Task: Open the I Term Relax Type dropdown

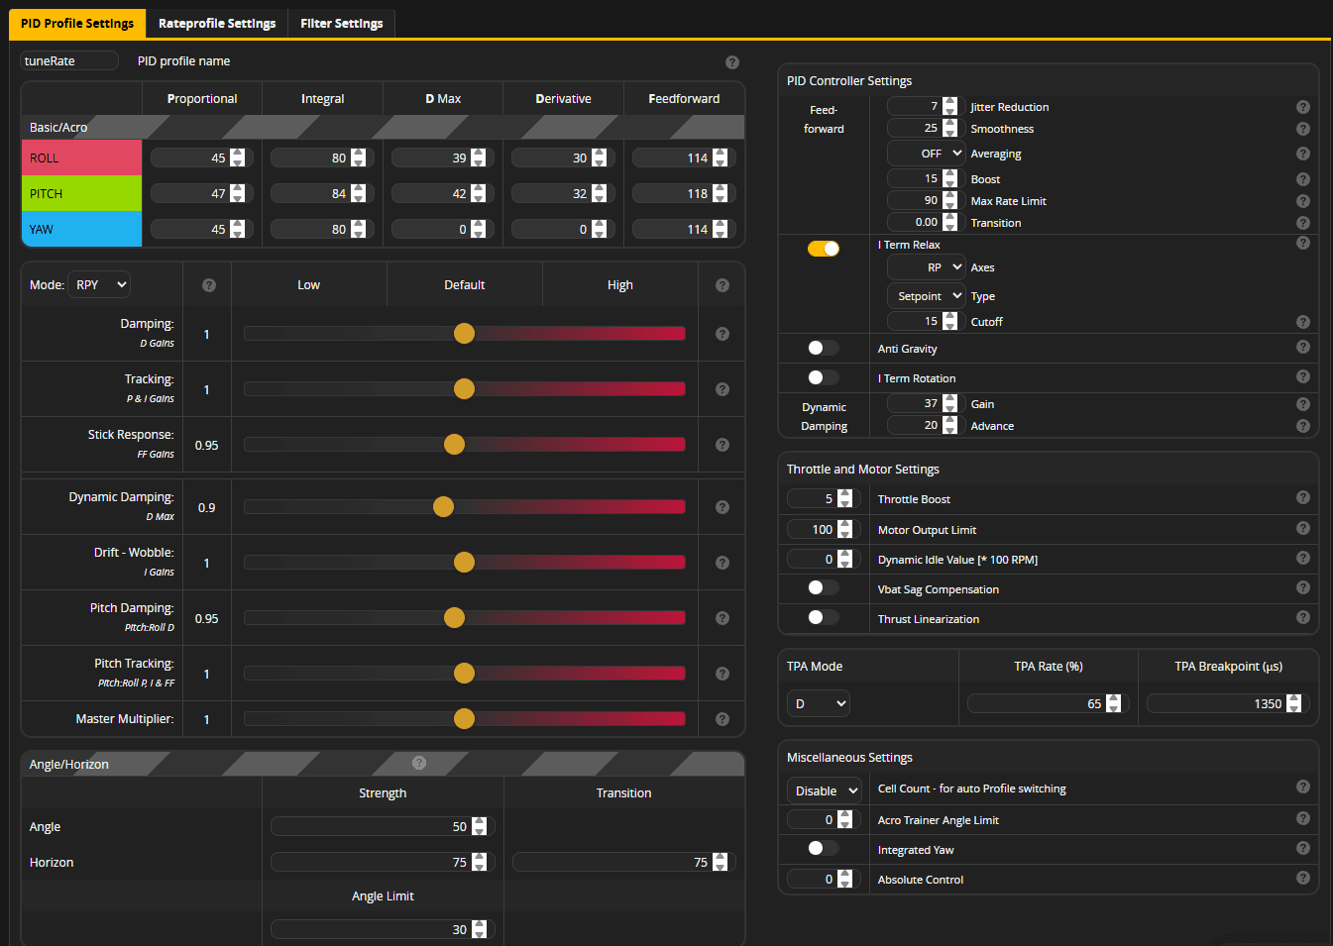Action: tap(926, 296)
